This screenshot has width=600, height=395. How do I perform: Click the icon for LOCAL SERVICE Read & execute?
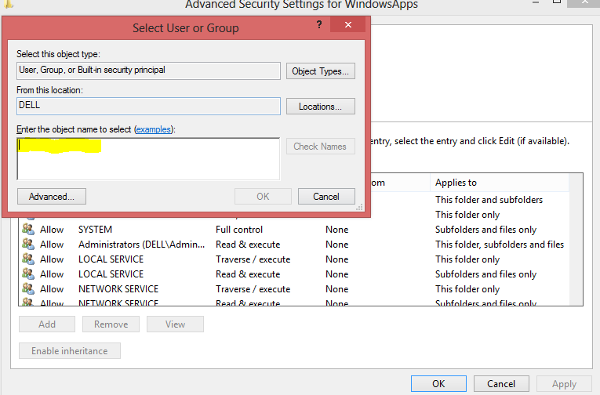coord(28,274)
